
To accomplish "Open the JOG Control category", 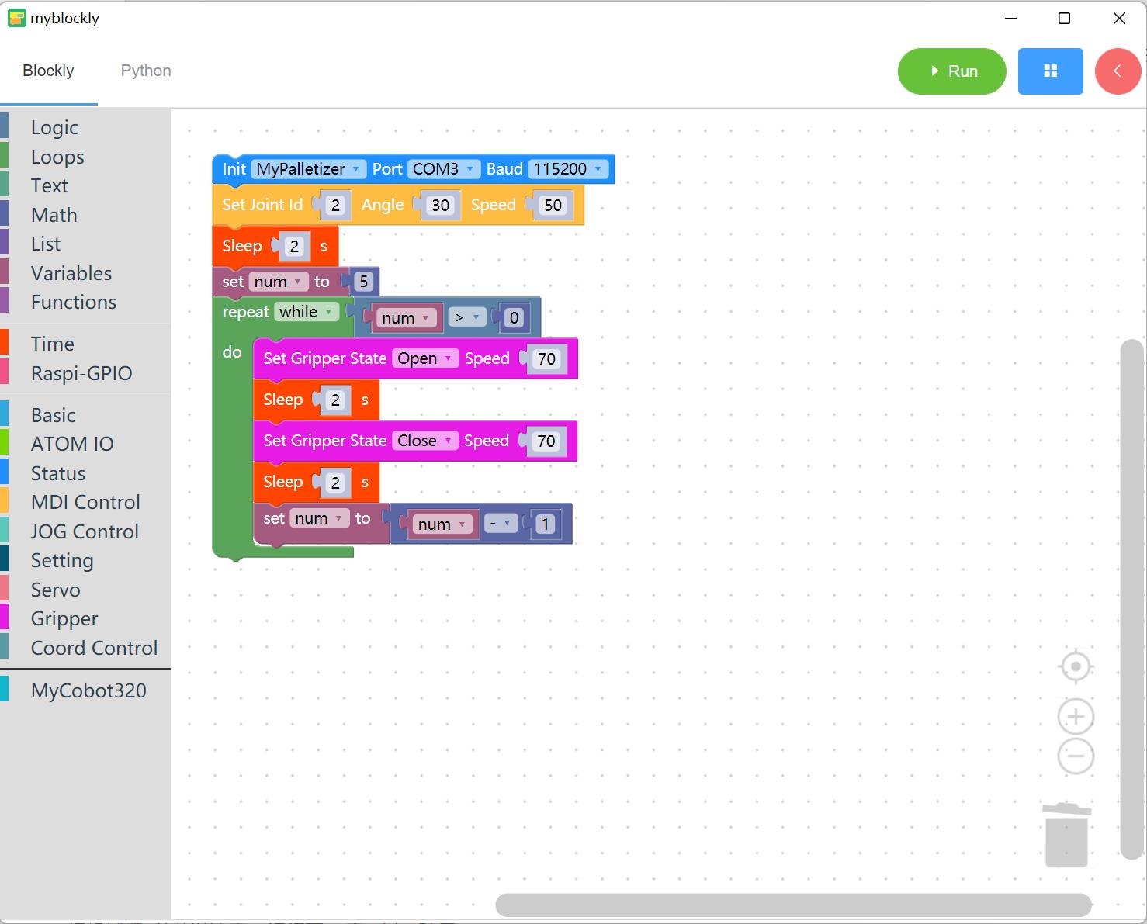I will tap(85, 531).
